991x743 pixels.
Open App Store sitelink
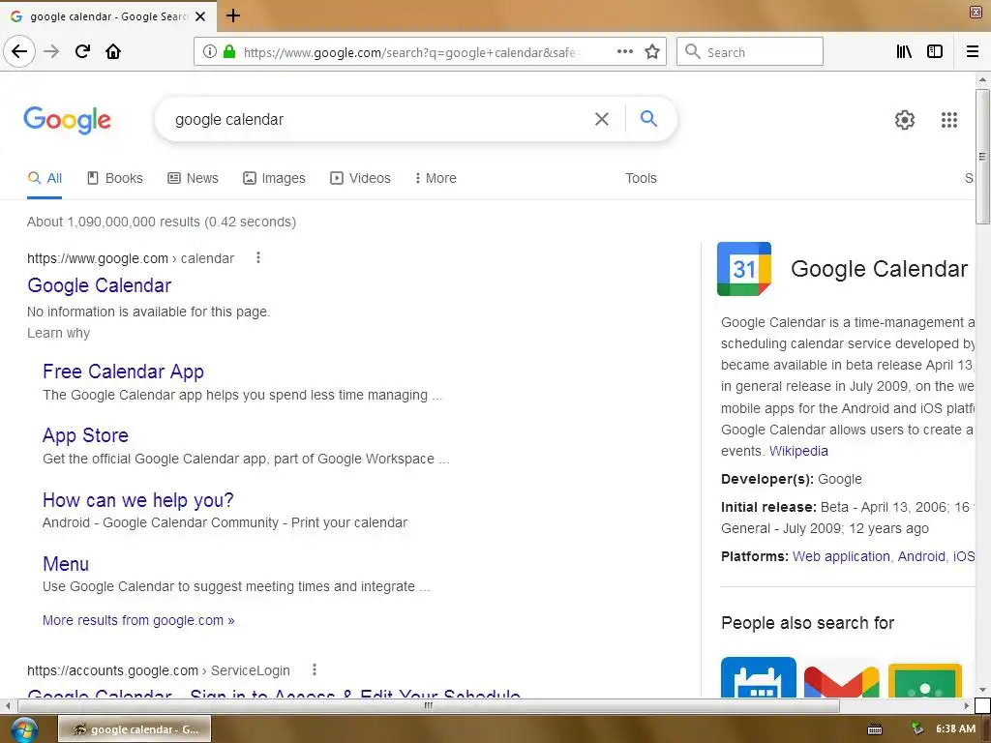tap(85, 435)
